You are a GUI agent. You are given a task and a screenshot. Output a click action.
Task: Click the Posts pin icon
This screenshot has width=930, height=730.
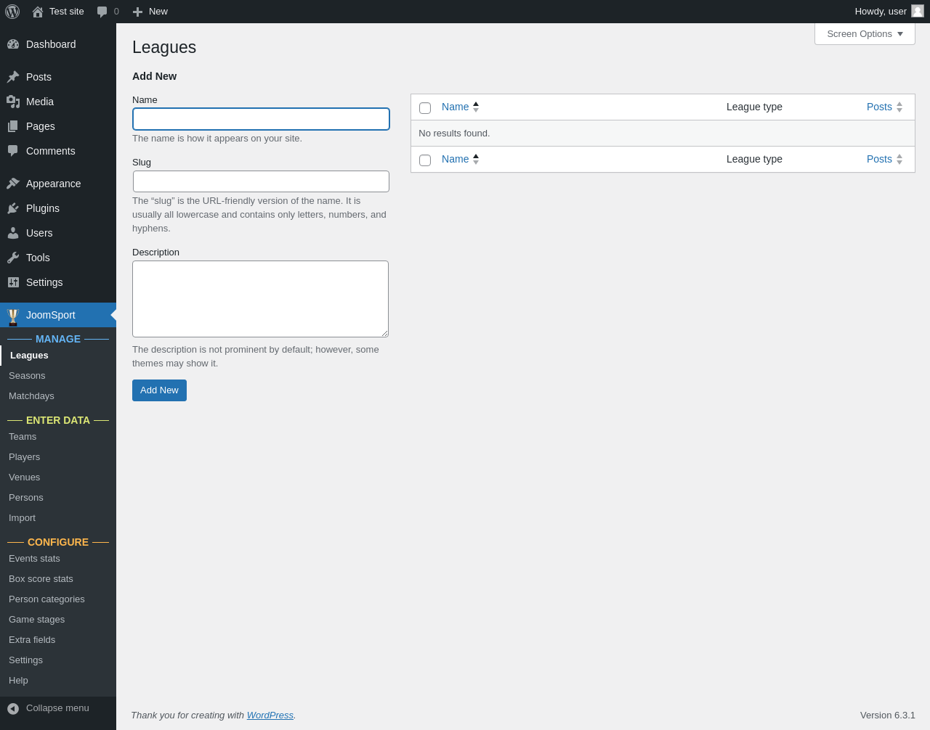pyautogui.click(x=13, y=77)
